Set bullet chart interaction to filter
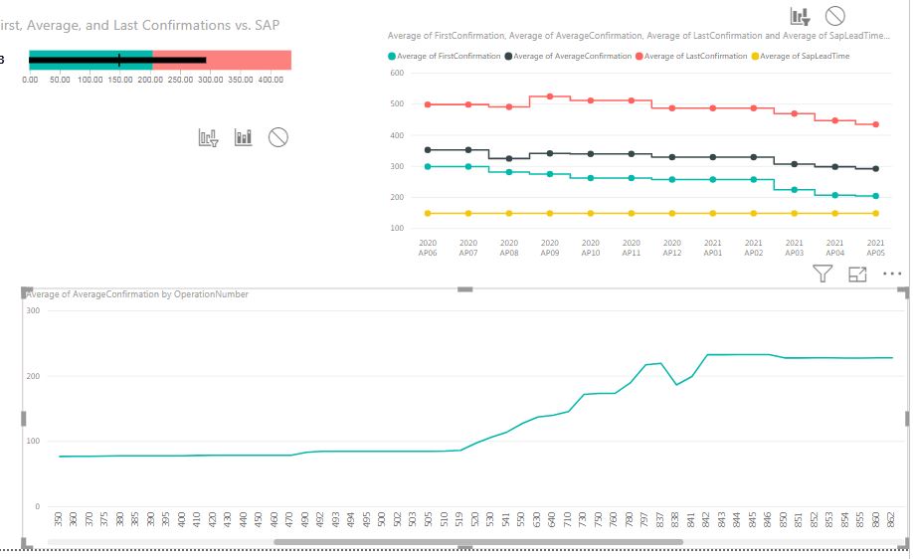 click(209, 138)
